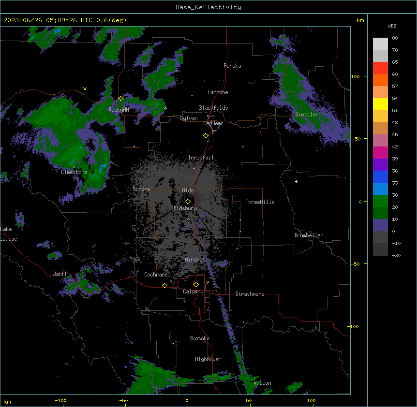
Task: Click the RedDeer city label
Action: pos(213,123)
